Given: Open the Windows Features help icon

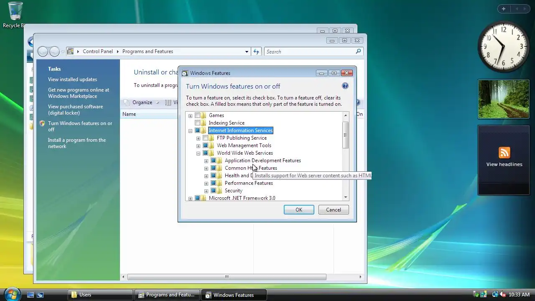Looking at the screenshot, I should pos(345,86).
